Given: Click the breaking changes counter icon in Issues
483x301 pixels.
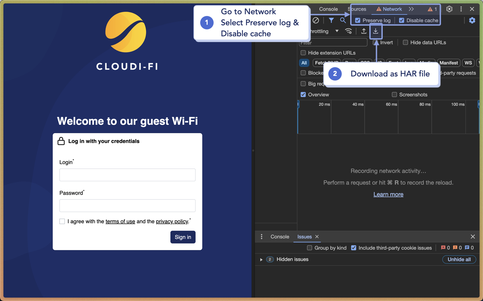Looking at the screenshot, I should [x=455, y=248].
